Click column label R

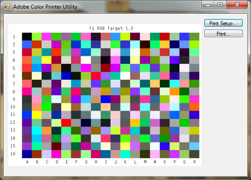click(x=195, y=162)
